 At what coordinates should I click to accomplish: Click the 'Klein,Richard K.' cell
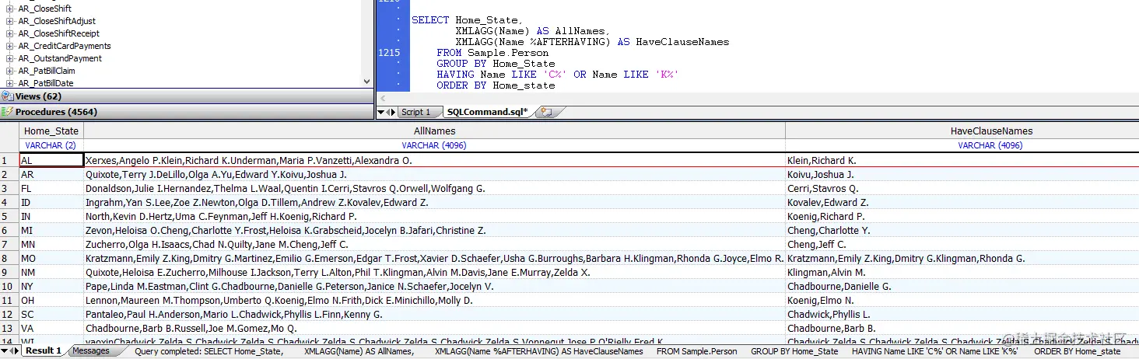tap(962, 160)
